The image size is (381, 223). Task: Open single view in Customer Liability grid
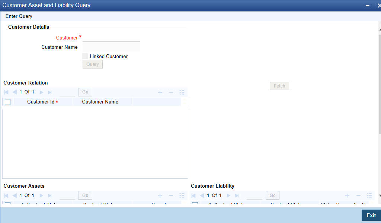point(369,195)
